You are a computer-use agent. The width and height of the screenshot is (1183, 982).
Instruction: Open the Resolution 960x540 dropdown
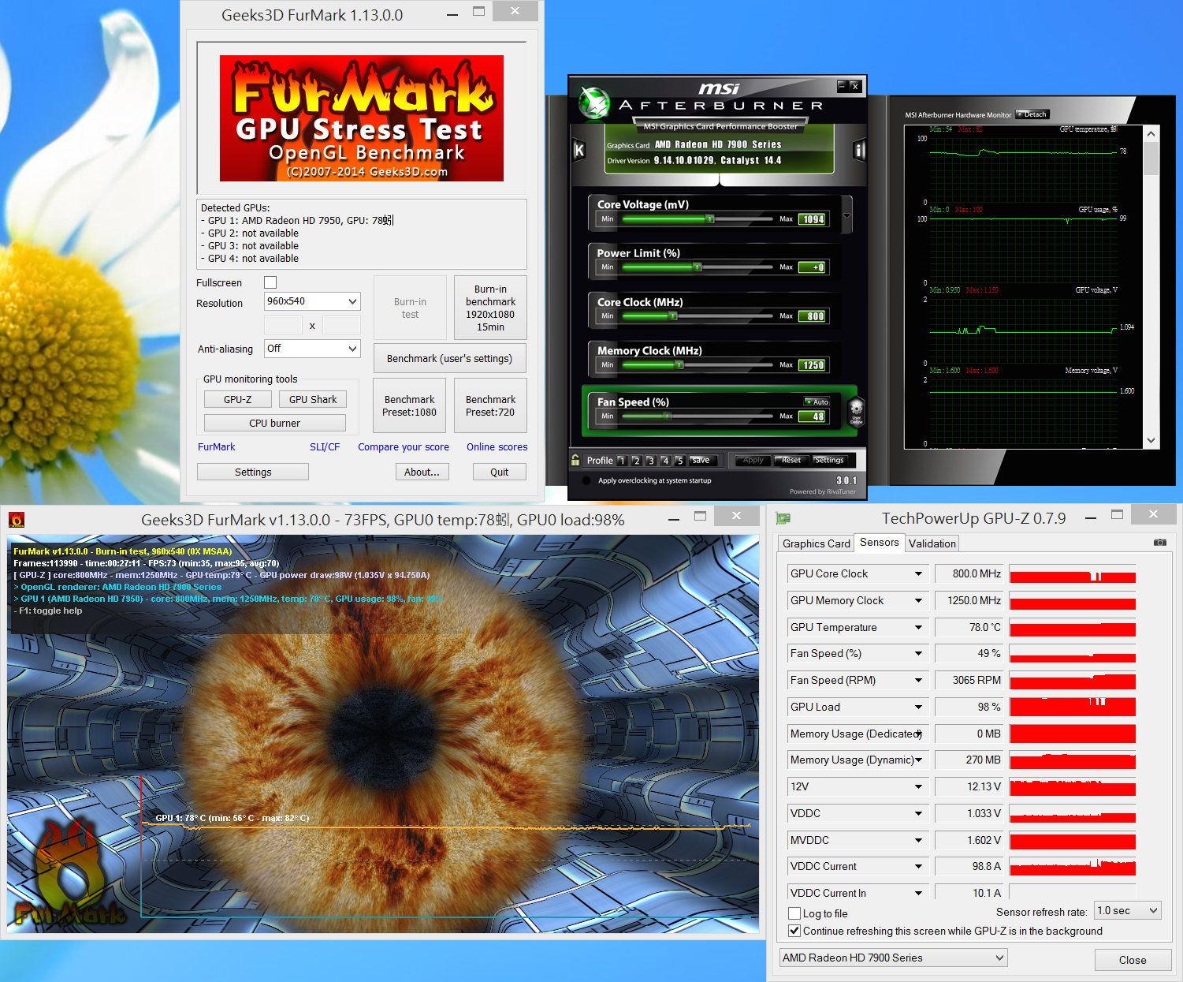click(x=312, y=301)
